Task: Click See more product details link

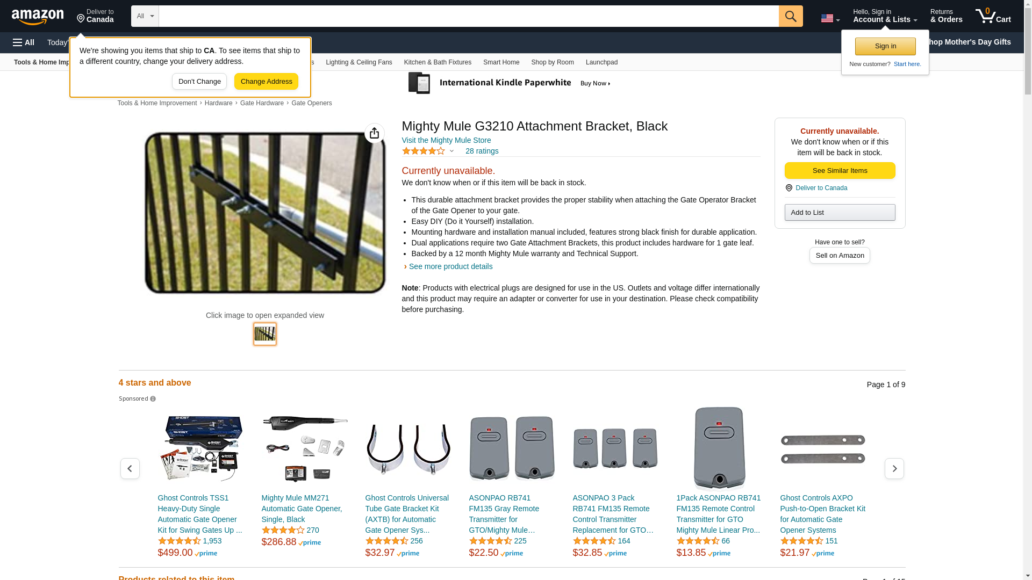Action: pyautogui.click(x=450, y=266)
